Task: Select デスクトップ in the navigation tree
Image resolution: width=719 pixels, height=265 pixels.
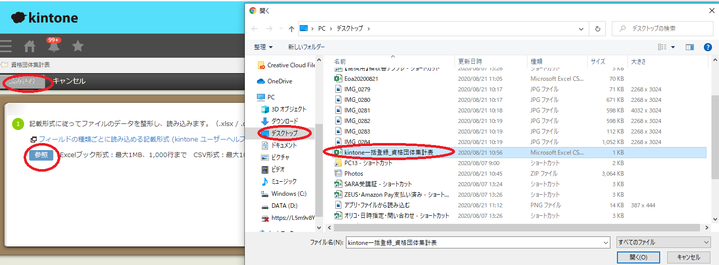Action: click(284, 133)
